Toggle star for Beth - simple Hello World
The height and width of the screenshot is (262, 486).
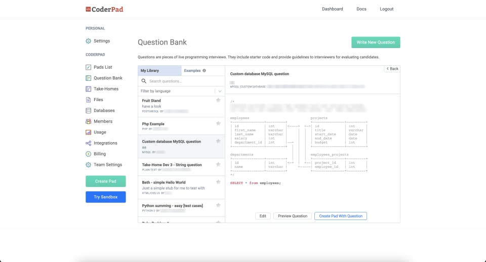[x=218, y=182]
